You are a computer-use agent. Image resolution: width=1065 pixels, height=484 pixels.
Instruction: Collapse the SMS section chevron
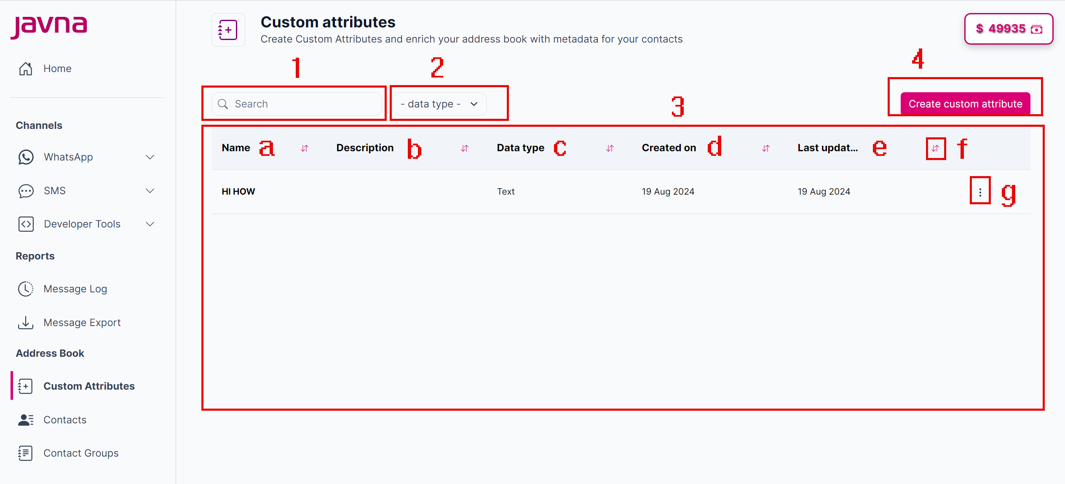tap(150, 191)
